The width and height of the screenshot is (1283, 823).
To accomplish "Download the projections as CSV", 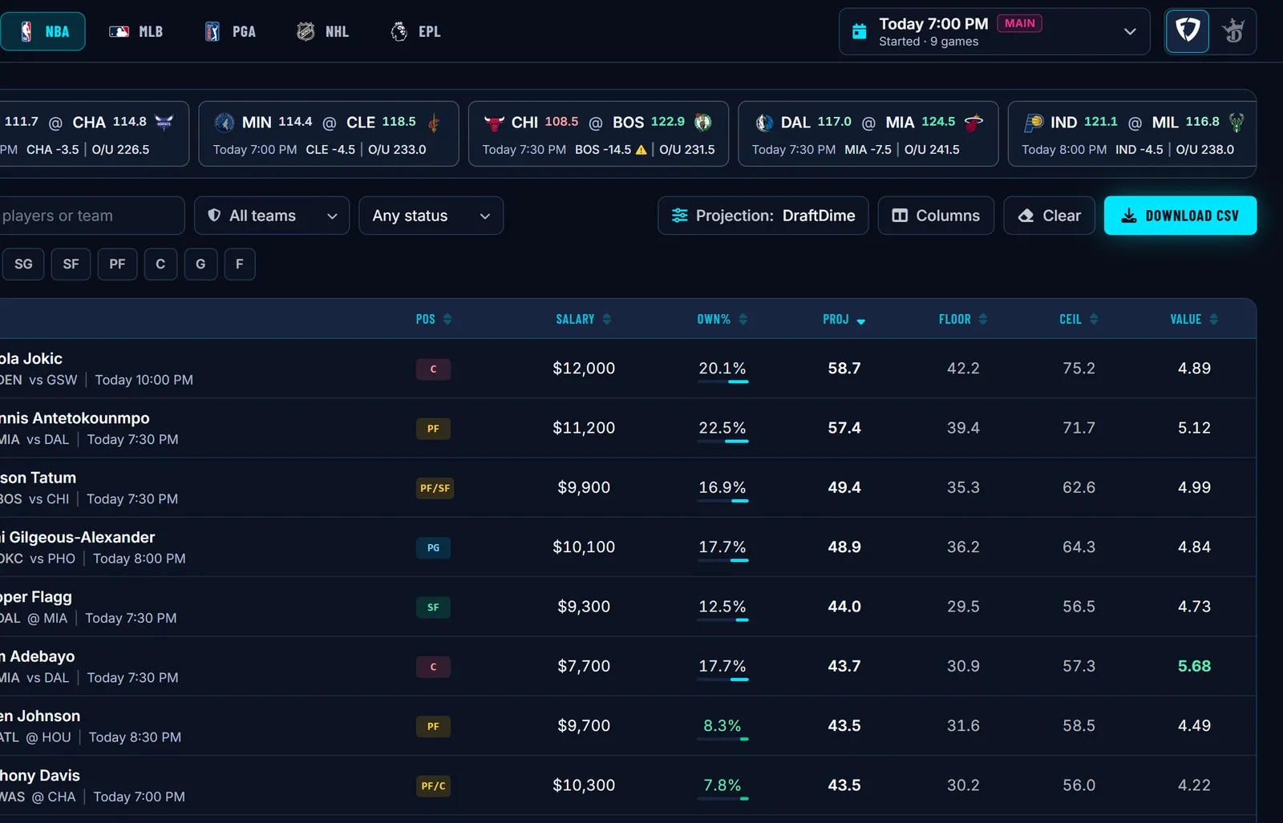I will click(x=1180, y=216).
